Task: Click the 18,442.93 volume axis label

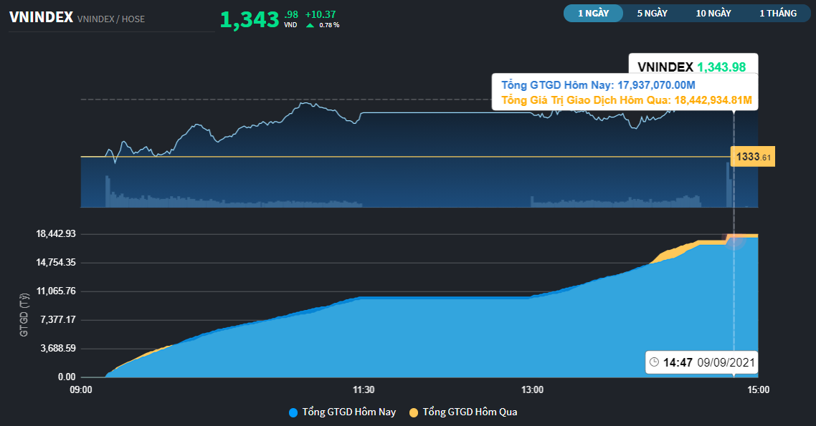Action: tap(56, 234)
